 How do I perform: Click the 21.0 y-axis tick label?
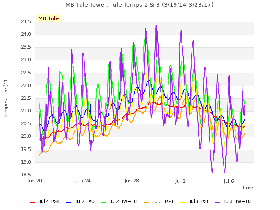(x=26, y=111)
